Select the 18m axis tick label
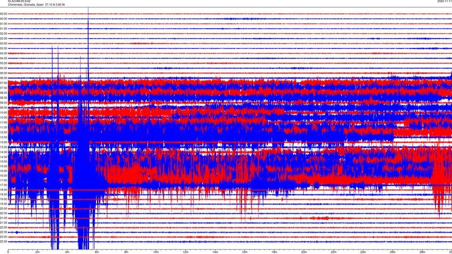This screenshot has height=254, width=452. point(274,252)
